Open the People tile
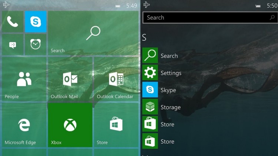The height and width of the screenshot is (156, 278). click(24, 79)
